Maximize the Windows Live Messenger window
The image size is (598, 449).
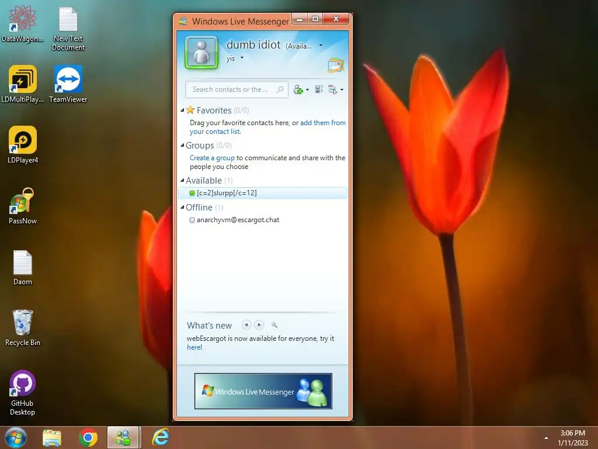pos(315,19)
